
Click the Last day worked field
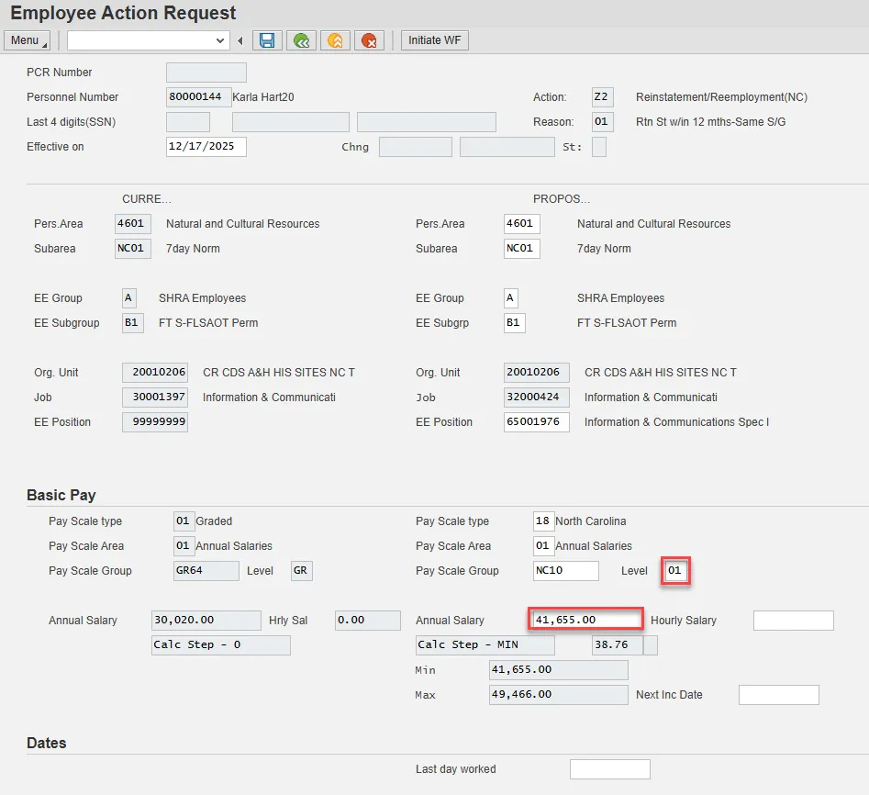[x=609, y=769]
